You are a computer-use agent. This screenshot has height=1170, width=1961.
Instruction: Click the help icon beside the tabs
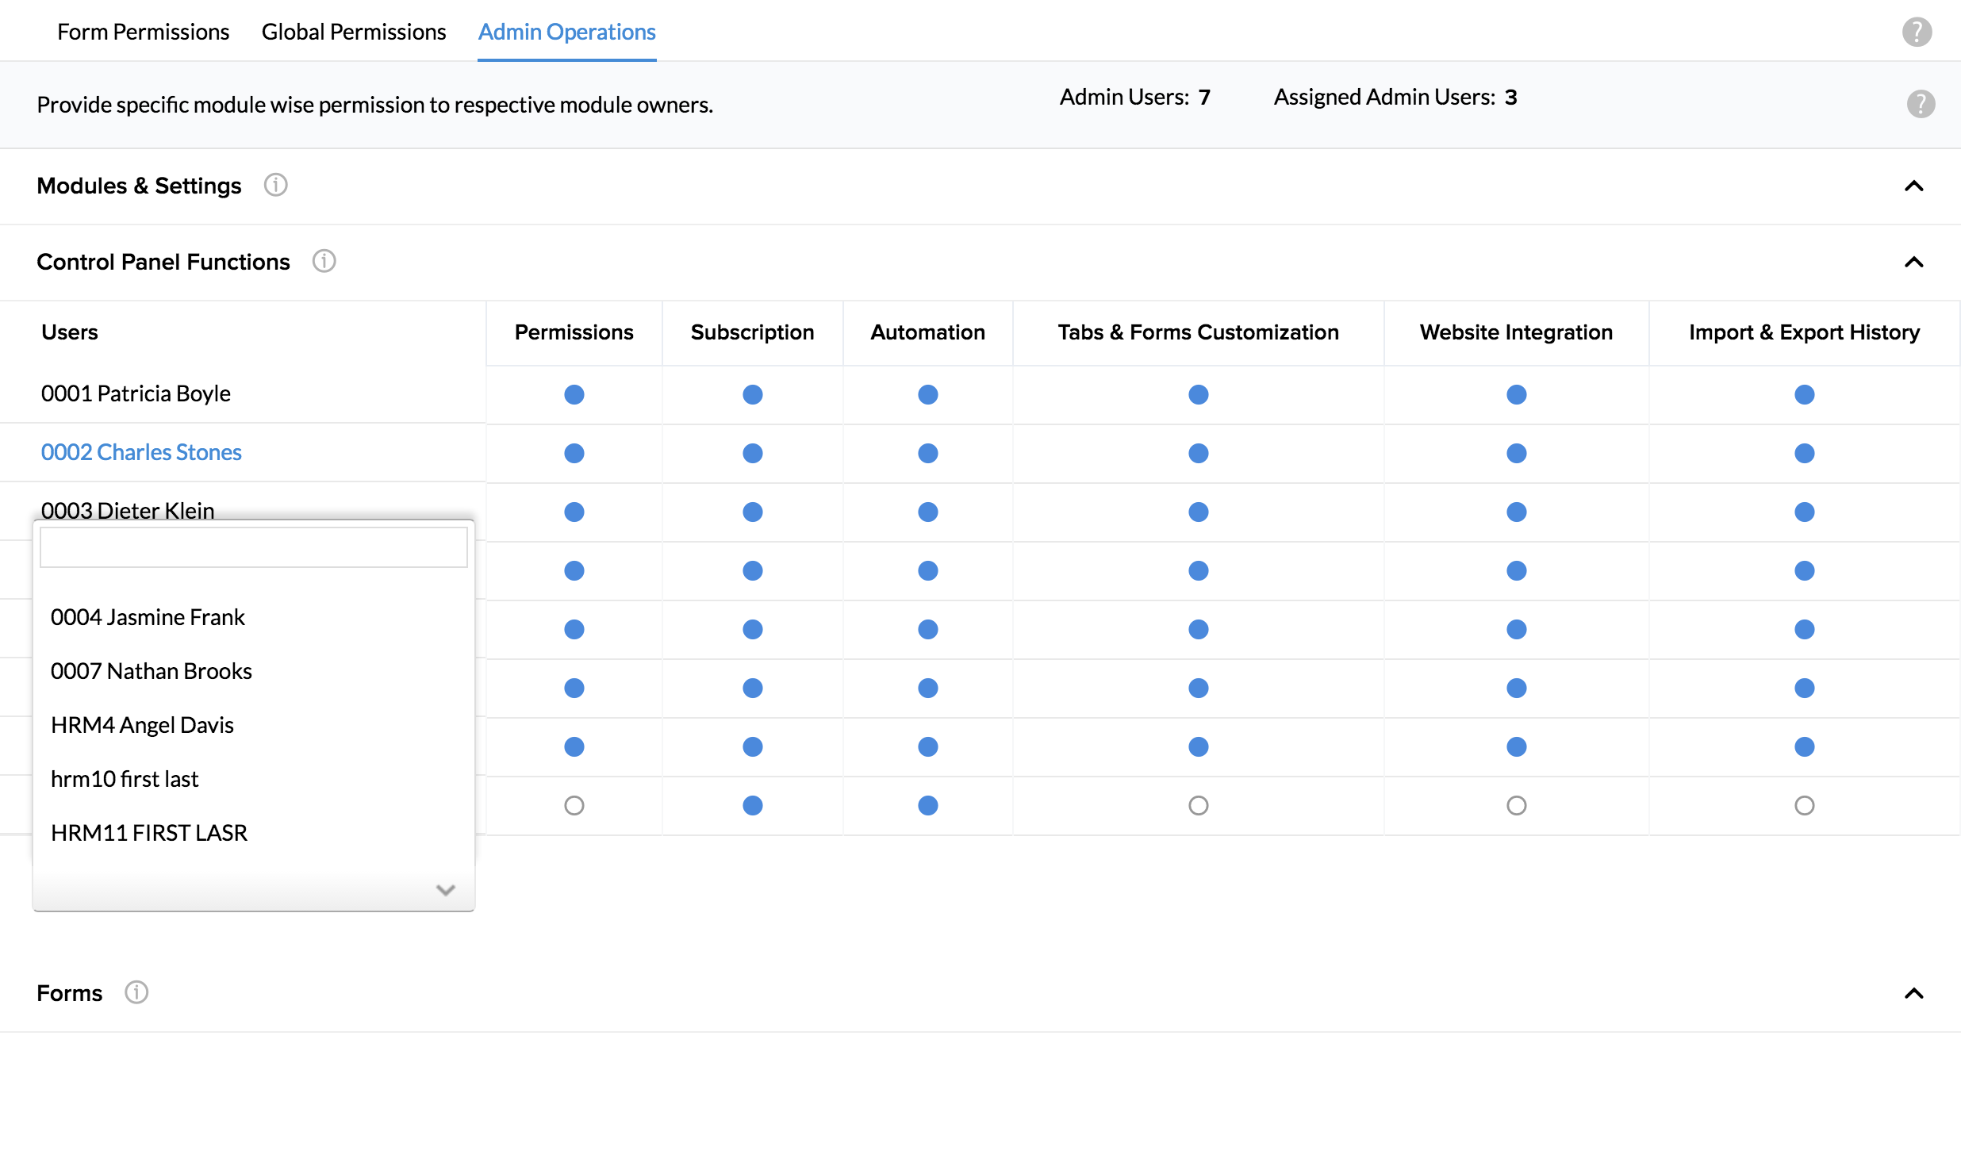[1917, 32]
